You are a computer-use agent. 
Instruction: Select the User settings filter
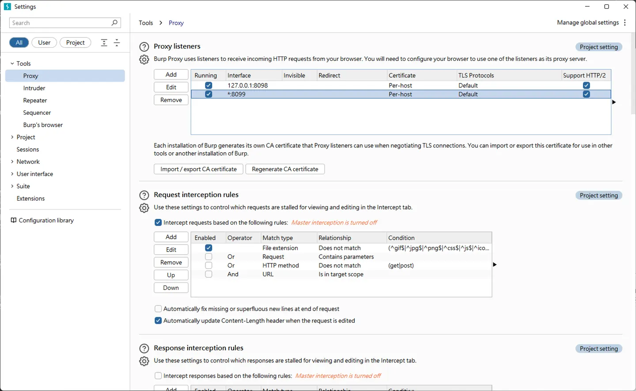click(44, 42)
